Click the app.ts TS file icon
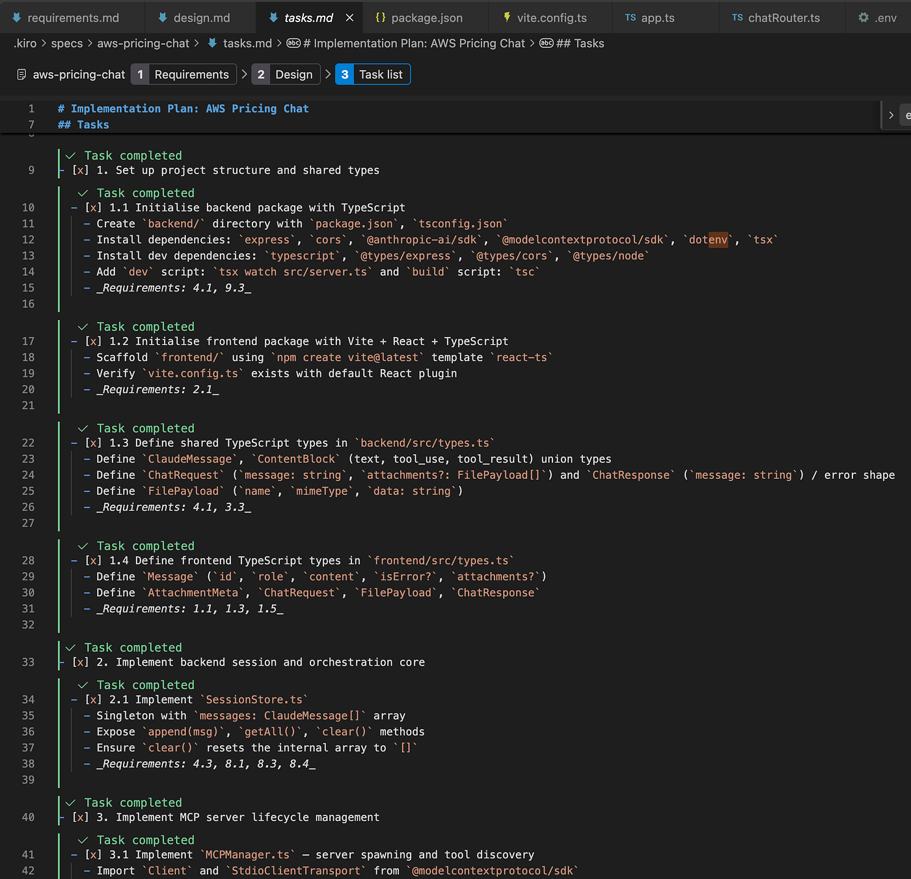This screenshot has width=911, height=879. pos(631,18)
